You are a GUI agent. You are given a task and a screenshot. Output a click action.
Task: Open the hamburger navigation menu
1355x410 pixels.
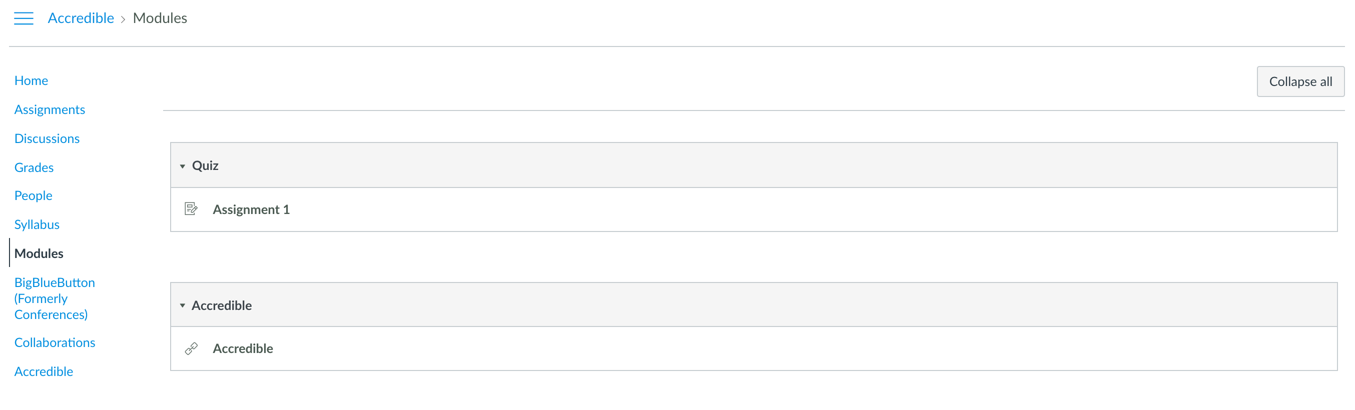coord(24,18)
